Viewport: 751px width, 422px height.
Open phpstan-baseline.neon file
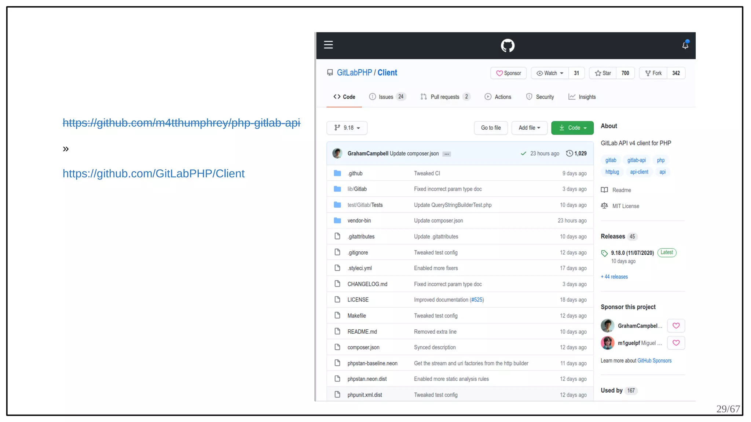[372, 363]
